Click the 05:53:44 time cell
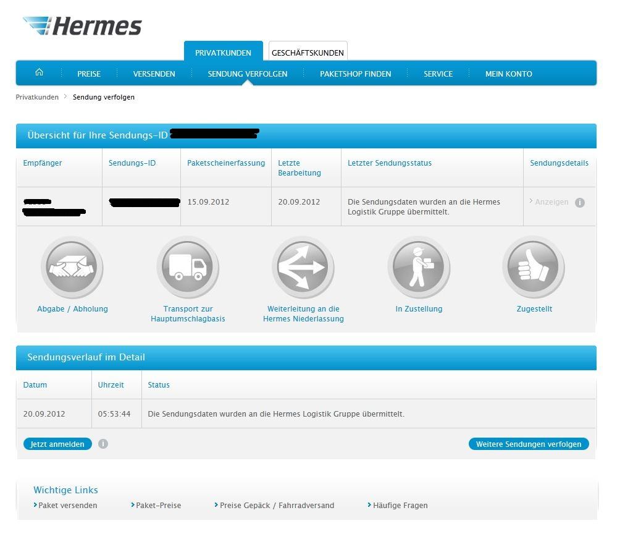633x539 pixels. pos(114,414)
